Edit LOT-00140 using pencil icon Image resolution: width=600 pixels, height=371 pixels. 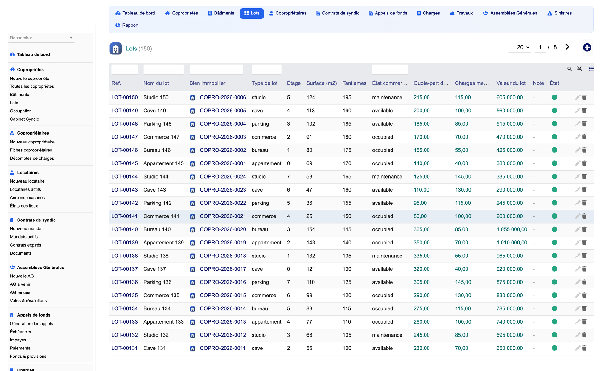tap(577, 229)
